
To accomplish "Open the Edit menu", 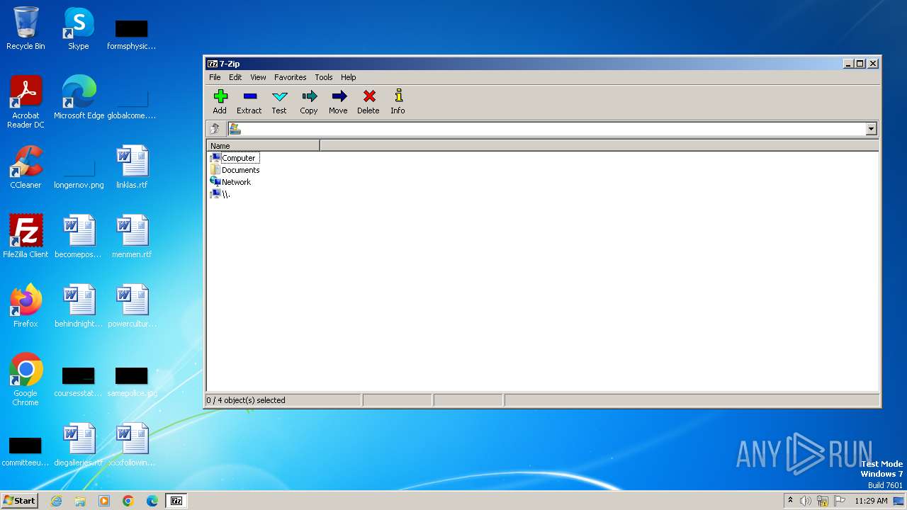I will pos(235,77).
